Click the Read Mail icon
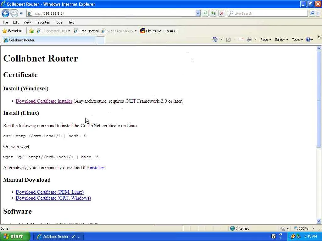This screenshot has height=241, width=322. click(x=241, y=40)
